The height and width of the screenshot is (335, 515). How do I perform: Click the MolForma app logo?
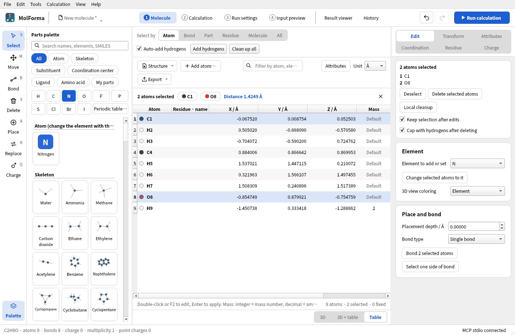10,17
